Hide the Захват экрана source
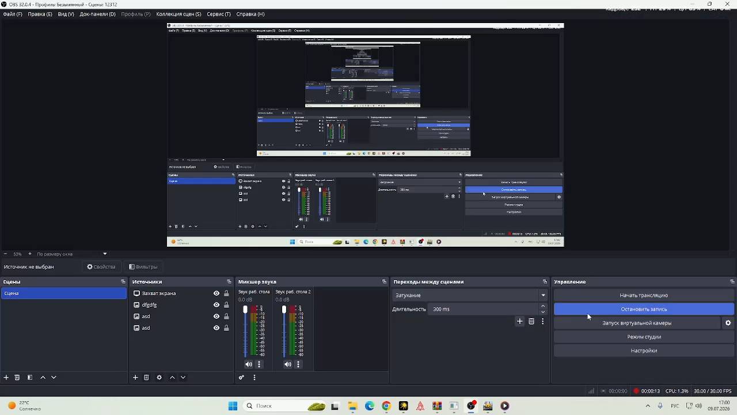Viewport: 737px width, 415px height. tap(216, 293)
